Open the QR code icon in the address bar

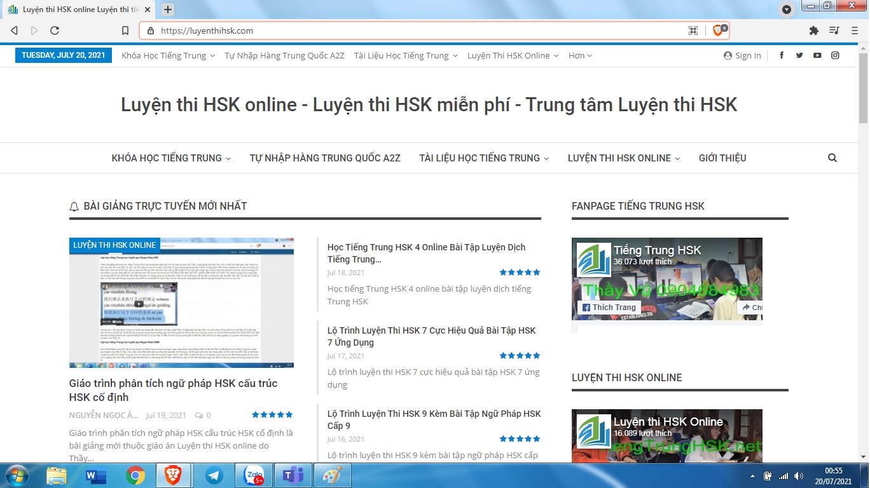pyautogui.click(x=693, y=30)
